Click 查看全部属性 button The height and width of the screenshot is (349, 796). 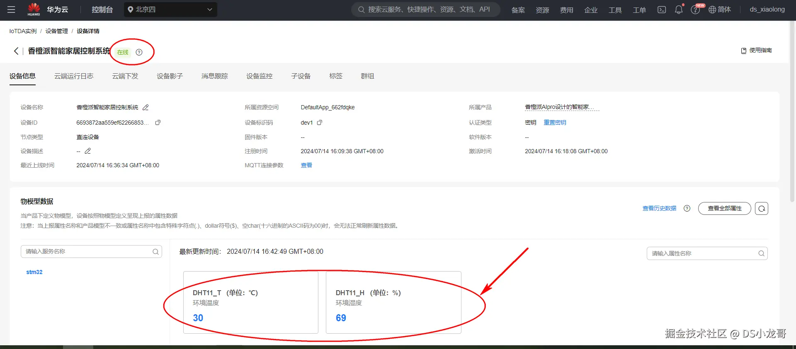tap(724, 208)
